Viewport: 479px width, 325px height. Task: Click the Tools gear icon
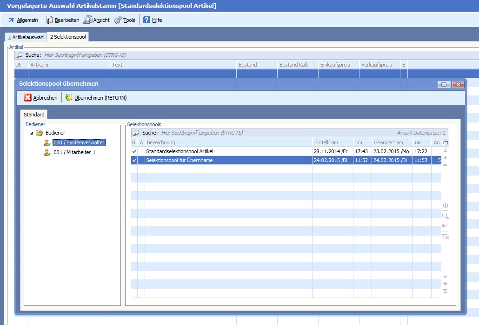tap(118, 20)
